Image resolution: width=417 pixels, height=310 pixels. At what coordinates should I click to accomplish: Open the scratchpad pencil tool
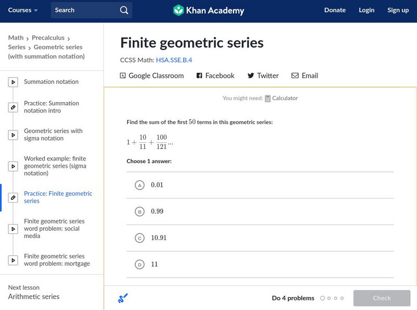pyautogui.click(x=123, y=298)
